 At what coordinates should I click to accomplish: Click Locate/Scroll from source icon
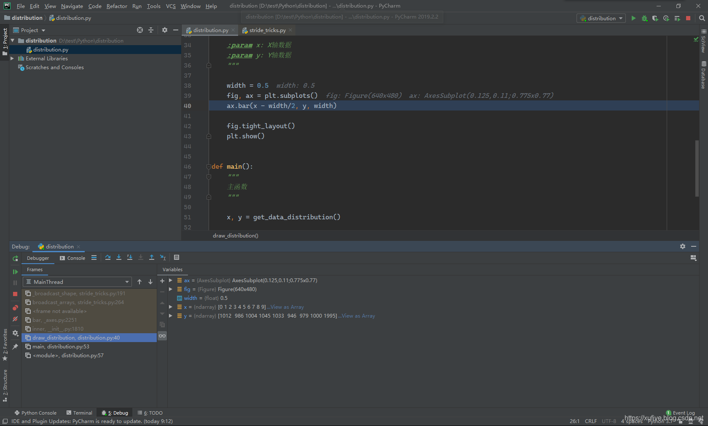tap(140, 30)
